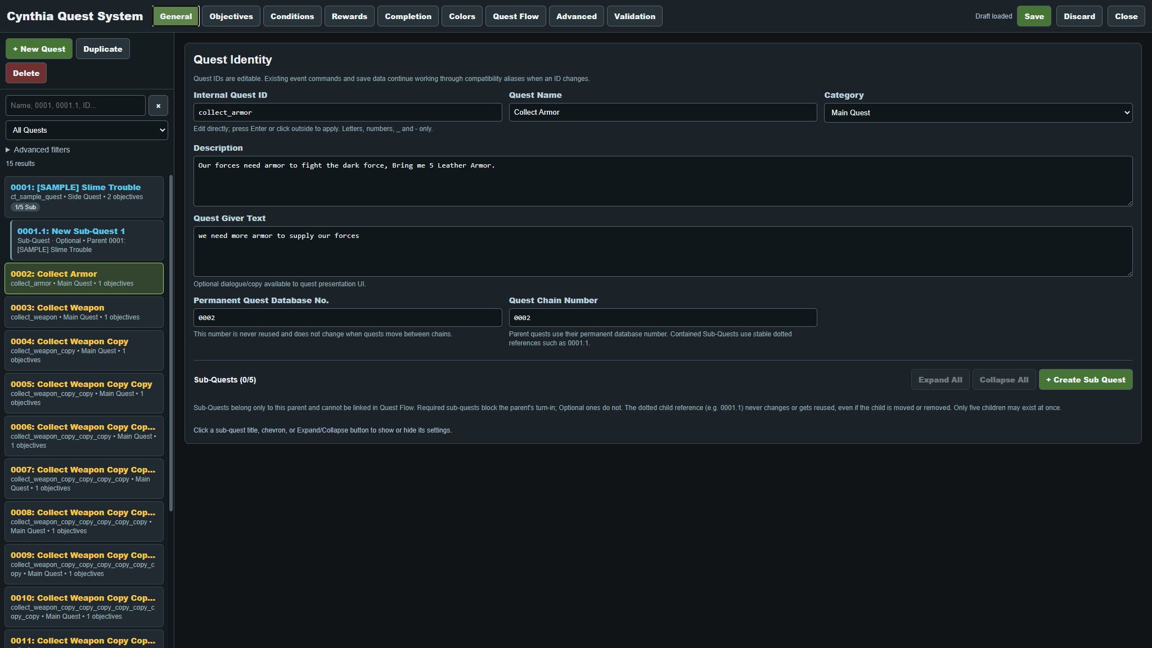Go to the Completion tab
Image resolution: width=1152 pixels, height=648 pixels.
click(x=408, y=16)
